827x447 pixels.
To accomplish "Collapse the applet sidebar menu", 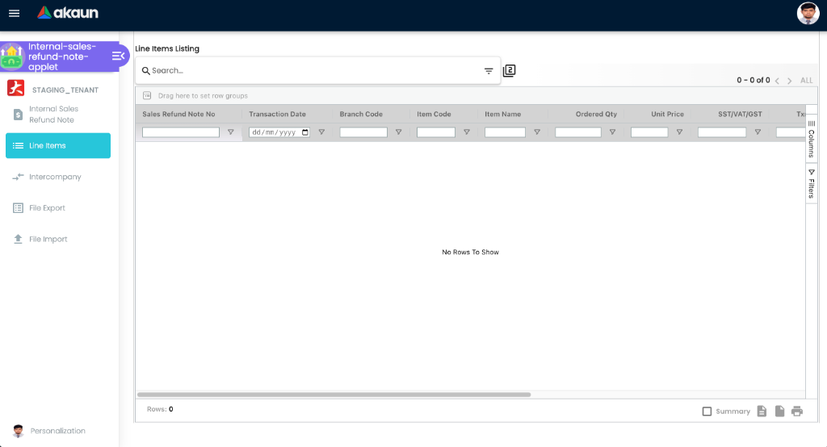I will pos(118,56).
